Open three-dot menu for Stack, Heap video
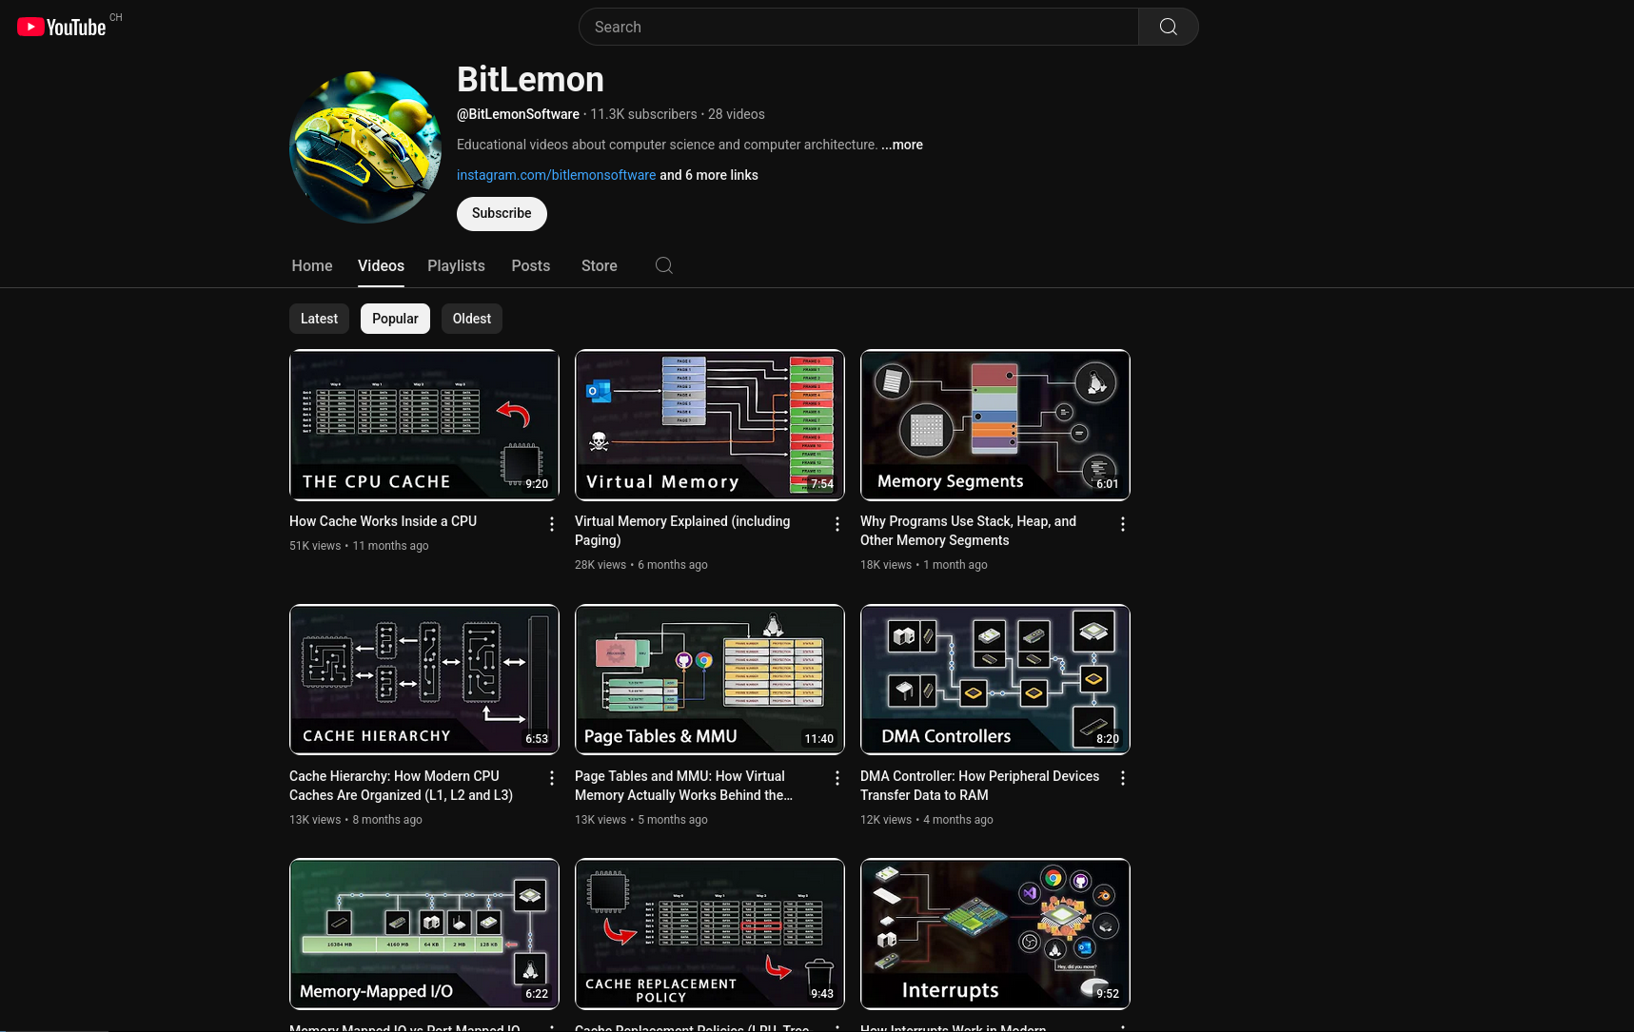 (x=1123, y=524)
